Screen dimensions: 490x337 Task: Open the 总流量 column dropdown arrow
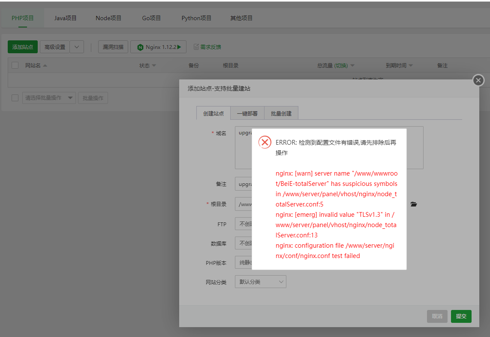point(352,66)
